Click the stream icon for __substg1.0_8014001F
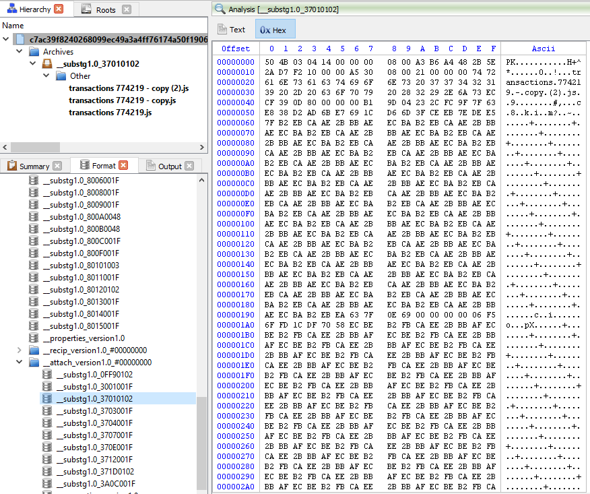590x494 pixels. tap(34, 314)
